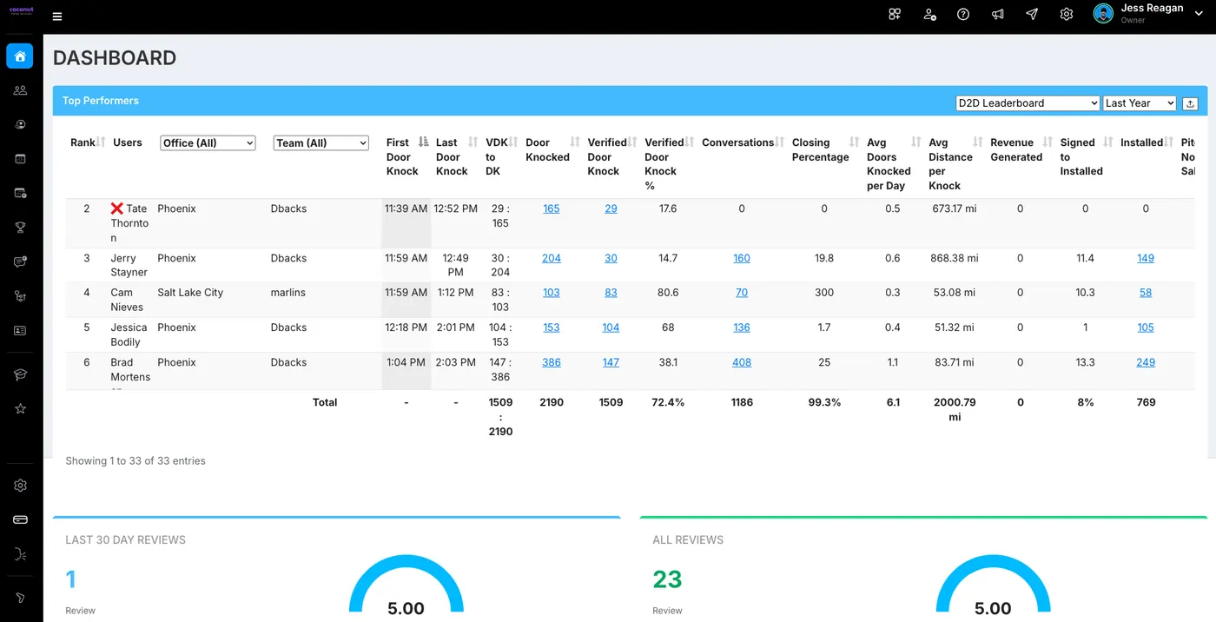1216x622 pixels.
Task: Open the sidebar settings gear icon
Action: [20, 486]
